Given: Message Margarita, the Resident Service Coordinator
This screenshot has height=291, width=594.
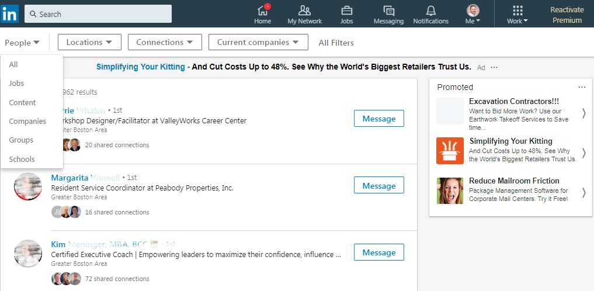Looking at the screenshot, I should [x=378, y=186].
